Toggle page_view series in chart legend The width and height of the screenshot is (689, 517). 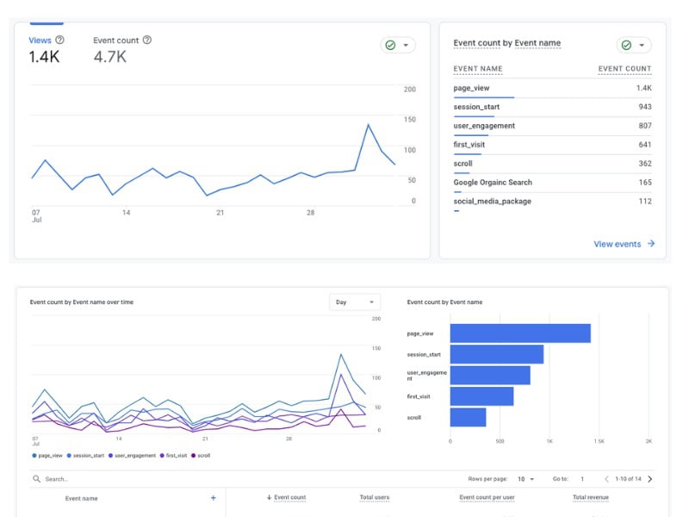click(x=47, y=456)
